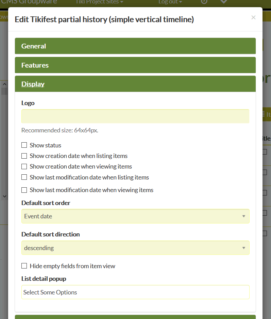Toggle Show last modification date when viewing items
The image size is (271, 319).
24,190
